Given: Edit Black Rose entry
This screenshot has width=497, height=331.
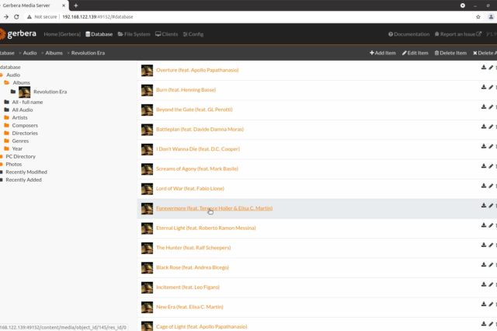Looking at the screenshot, I should (x=491, y=264).
